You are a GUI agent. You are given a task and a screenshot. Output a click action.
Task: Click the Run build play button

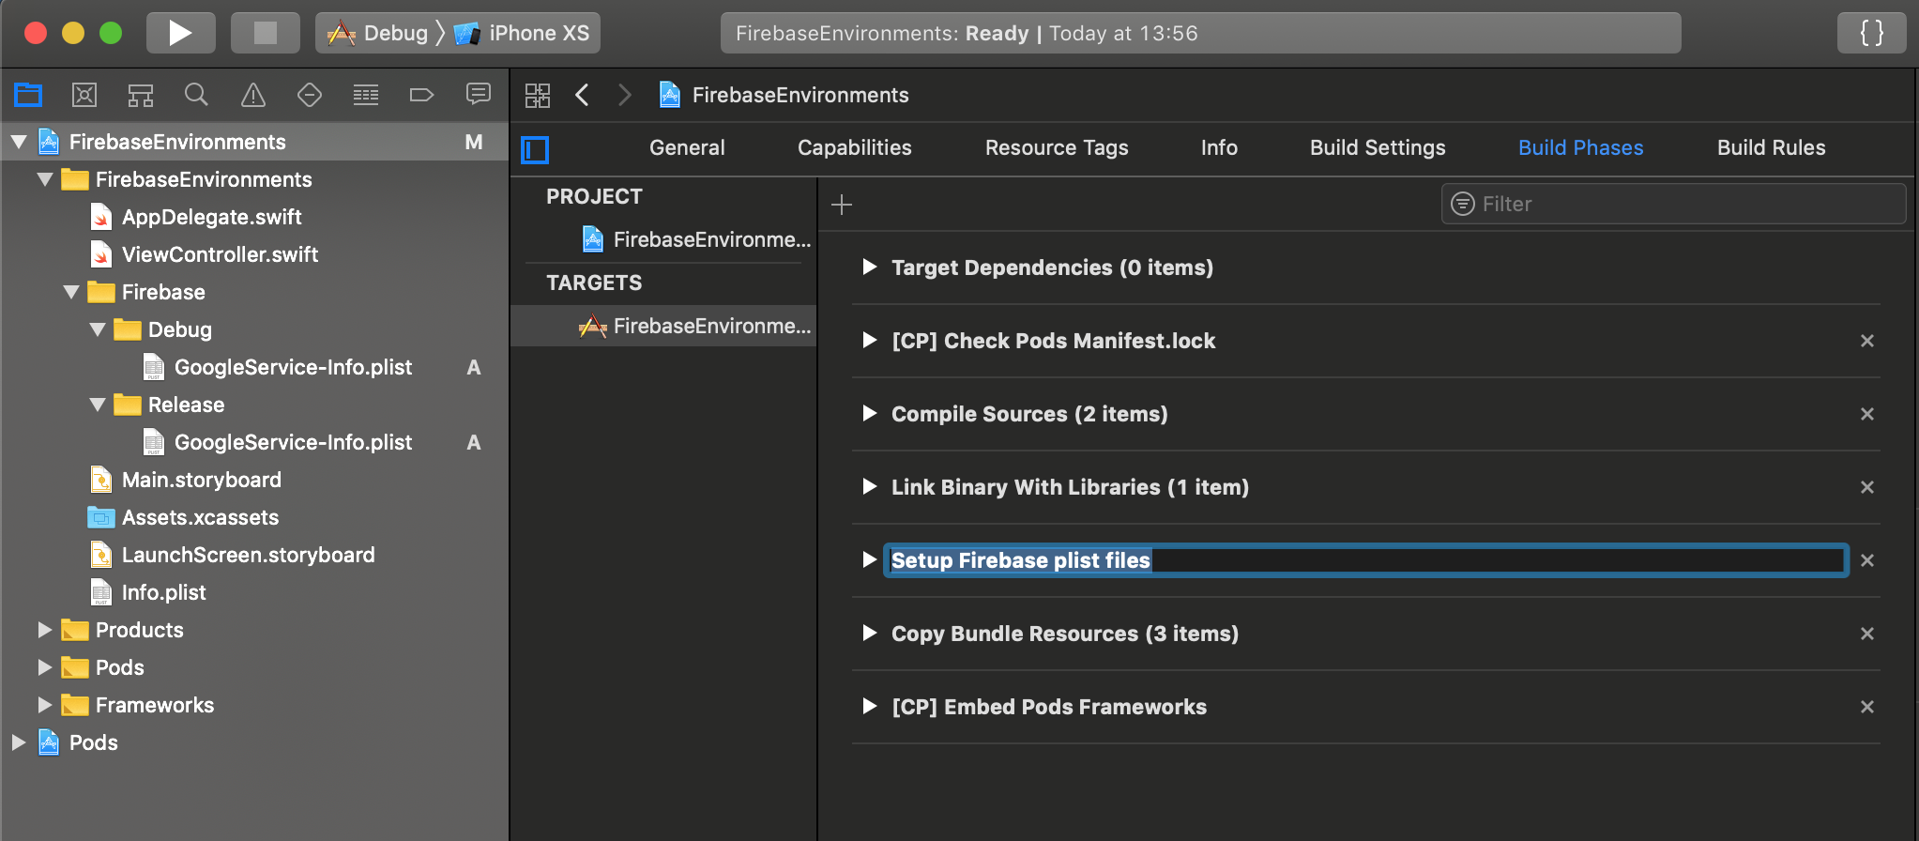pos(180,34)
